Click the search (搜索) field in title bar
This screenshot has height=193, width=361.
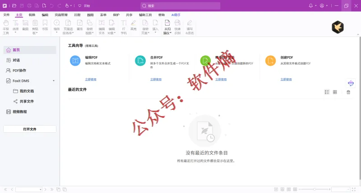(x=180, y=6)
